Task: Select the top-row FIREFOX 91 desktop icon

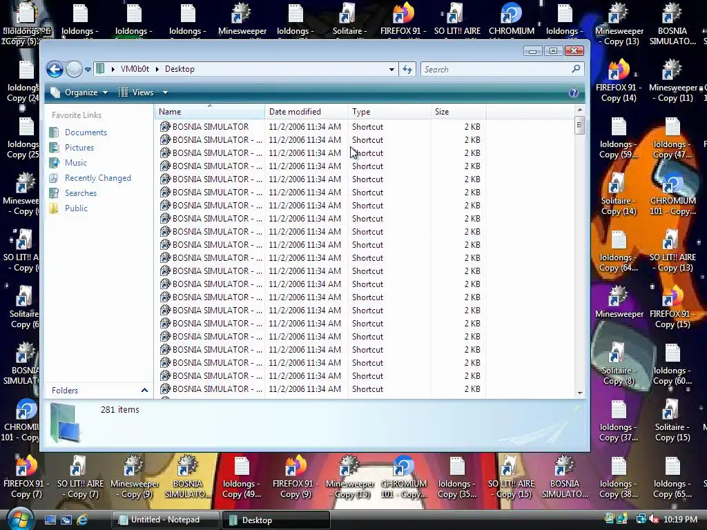Action: click(403, 19)
